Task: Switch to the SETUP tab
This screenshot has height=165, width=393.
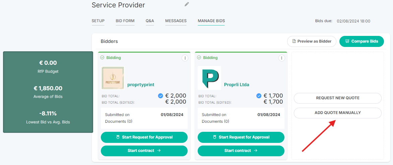Action: [98, 21]
